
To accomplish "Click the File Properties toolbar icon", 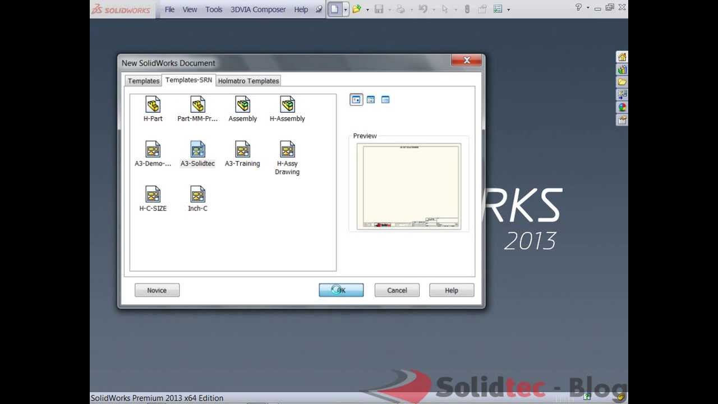I will click(x=482, y=9).
